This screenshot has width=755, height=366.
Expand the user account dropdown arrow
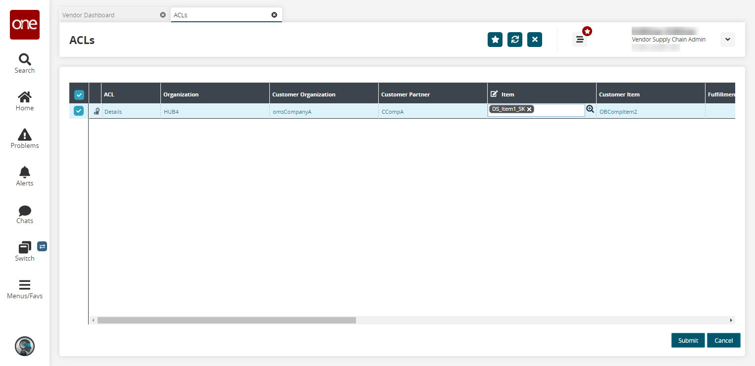(728, 40)
